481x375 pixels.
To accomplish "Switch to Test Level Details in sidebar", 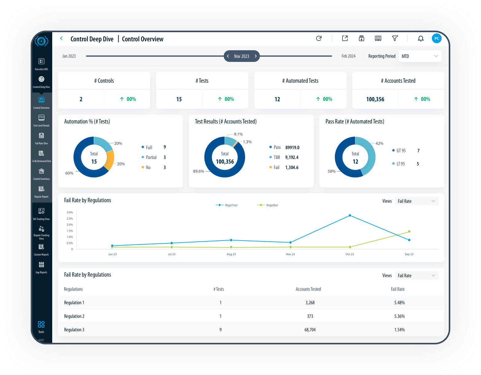I will point(41,120).
